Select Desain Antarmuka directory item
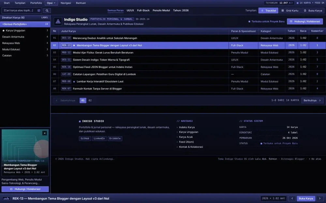 point(25,37)
